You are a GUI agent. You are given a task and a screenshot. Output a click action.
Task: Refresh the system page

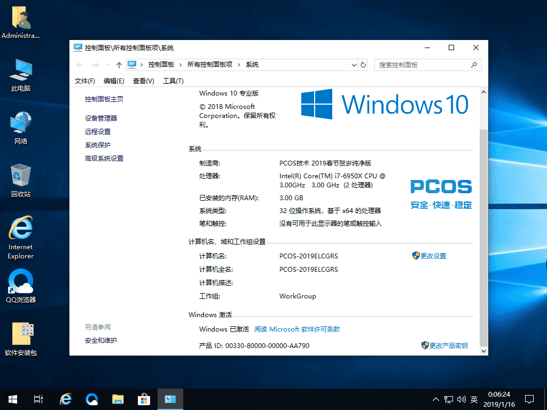tap(363, 65)
